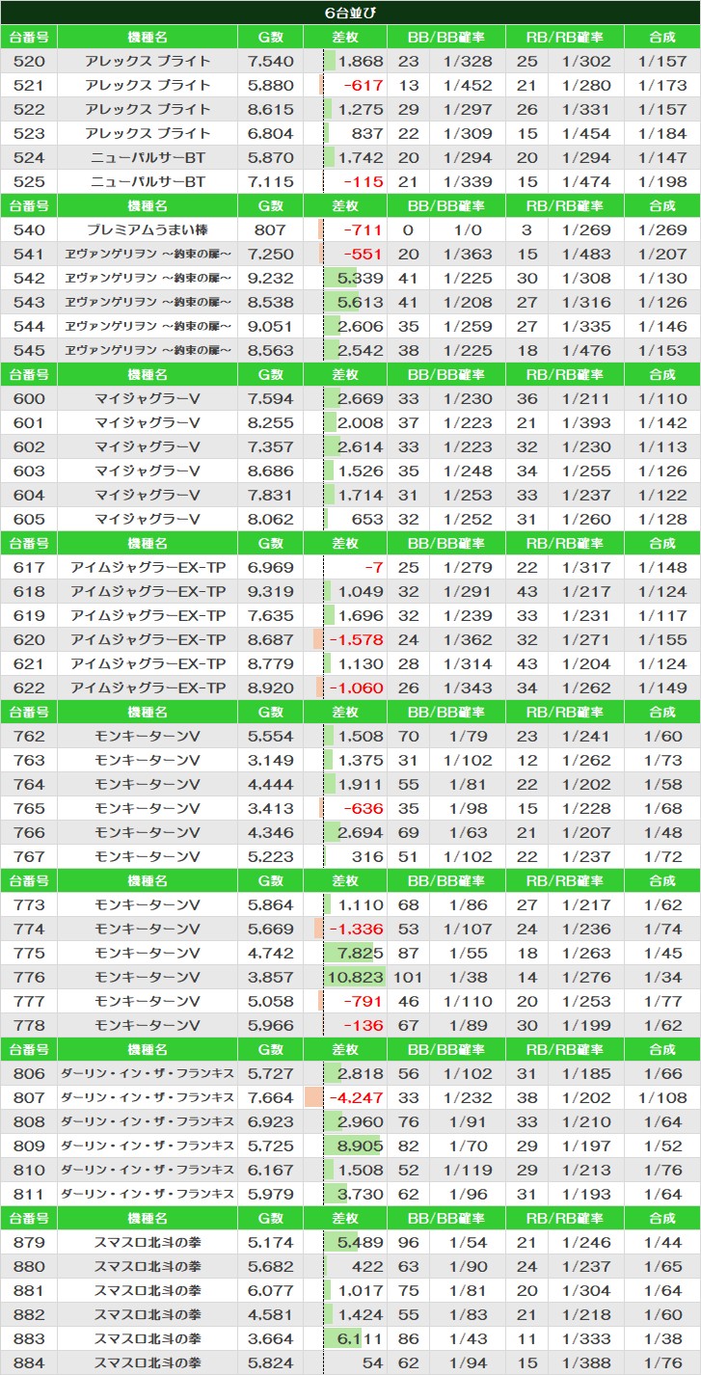Select ニューパルサーBT name in row 524
This screenshot has width=701, height=1375.
[x=148, y=157]
